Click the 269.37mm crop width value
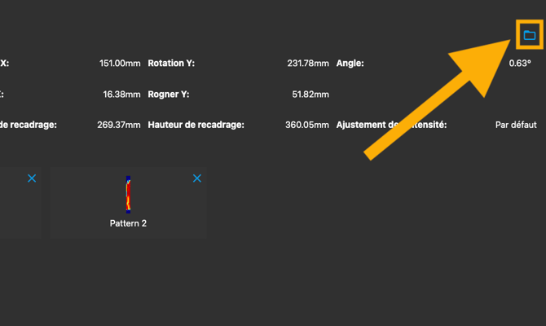546x326 pixels. (x=121, y=125)
